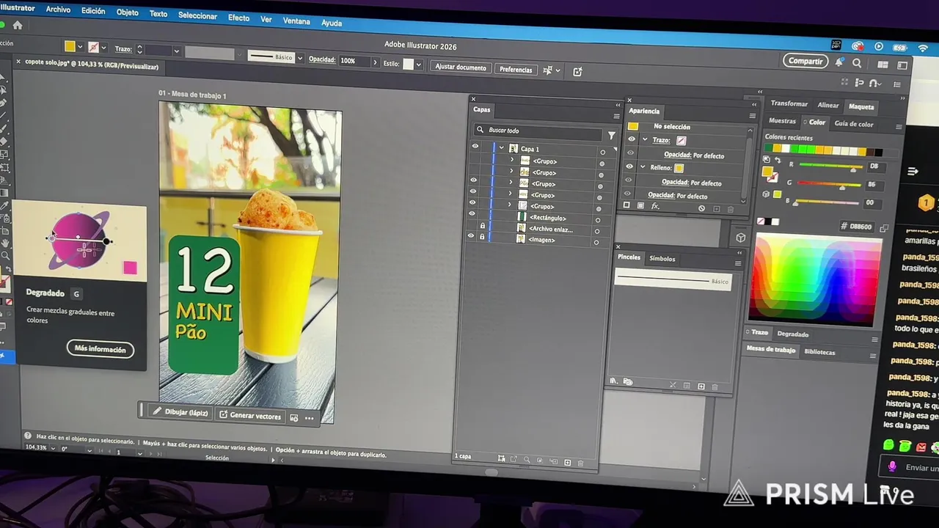Collapse the Capa 1 layer chevron
Image resolution: width=939 pixels, height=528 pixels.
pos(502,148)
